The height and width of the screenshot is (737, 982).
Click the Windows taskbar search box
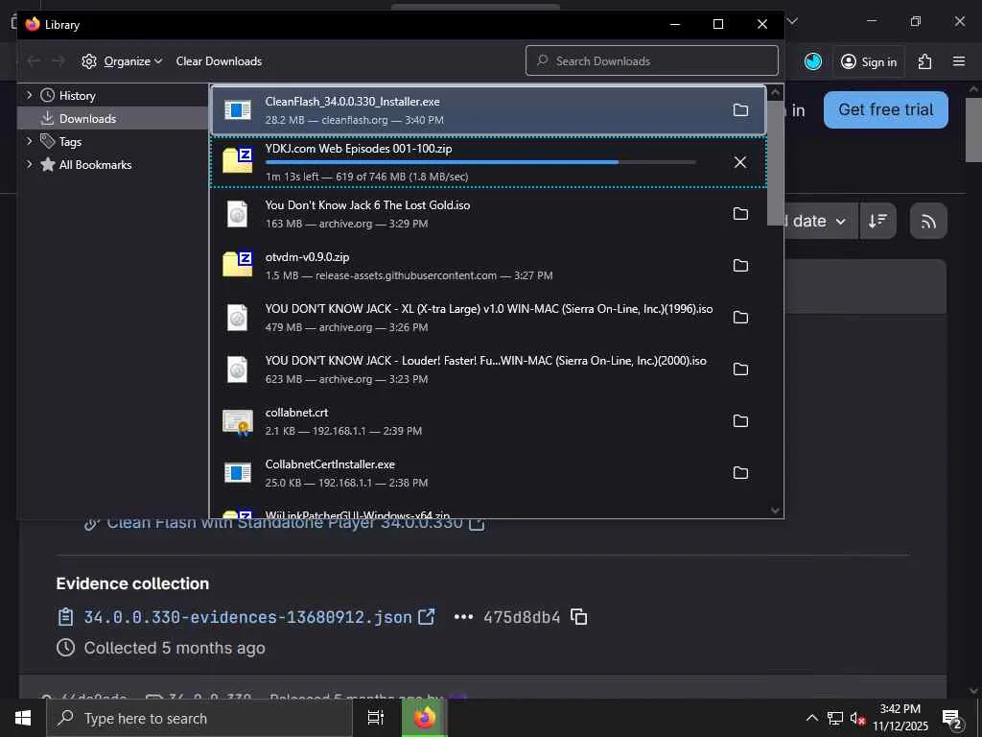coord(199,718)
